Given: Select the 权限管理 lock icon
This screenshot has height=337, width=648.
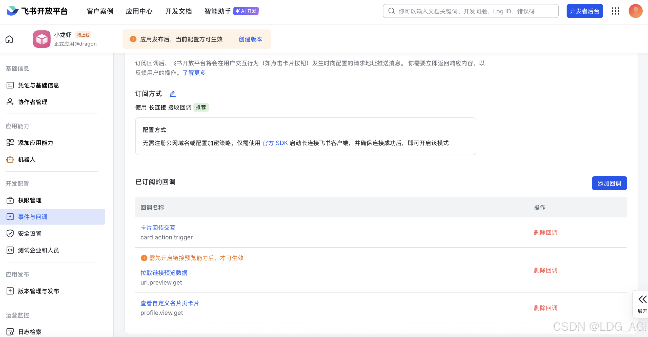Looking at the screenshot, I should click(10, 200).
